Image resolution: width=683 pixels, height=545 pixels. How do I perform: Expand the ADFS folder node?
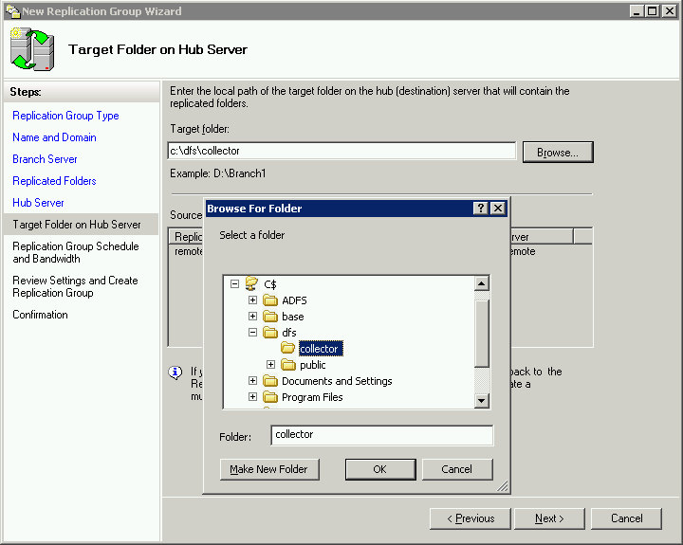tap(253, 300)
